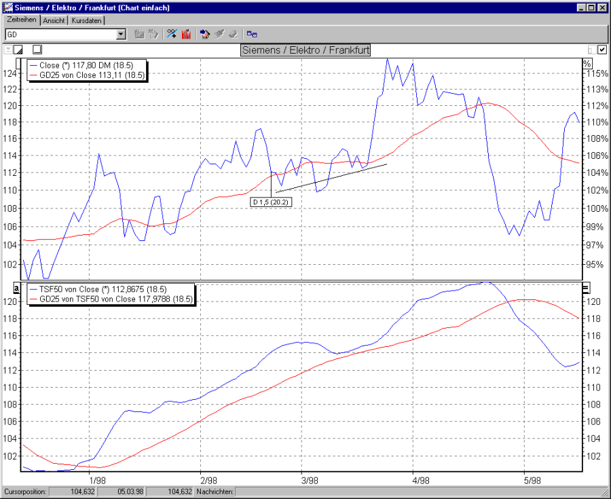
Task: Toggle the percent scale button on right axis
Action: click(x=587, y=62)
